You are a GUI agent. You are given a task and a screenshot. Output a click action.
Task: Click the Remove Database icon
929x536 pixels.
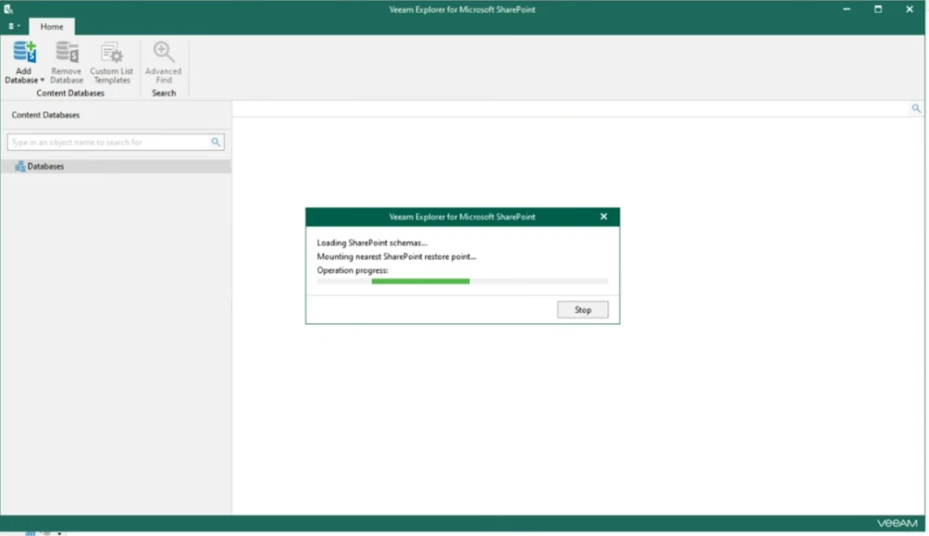pos(67,52)
